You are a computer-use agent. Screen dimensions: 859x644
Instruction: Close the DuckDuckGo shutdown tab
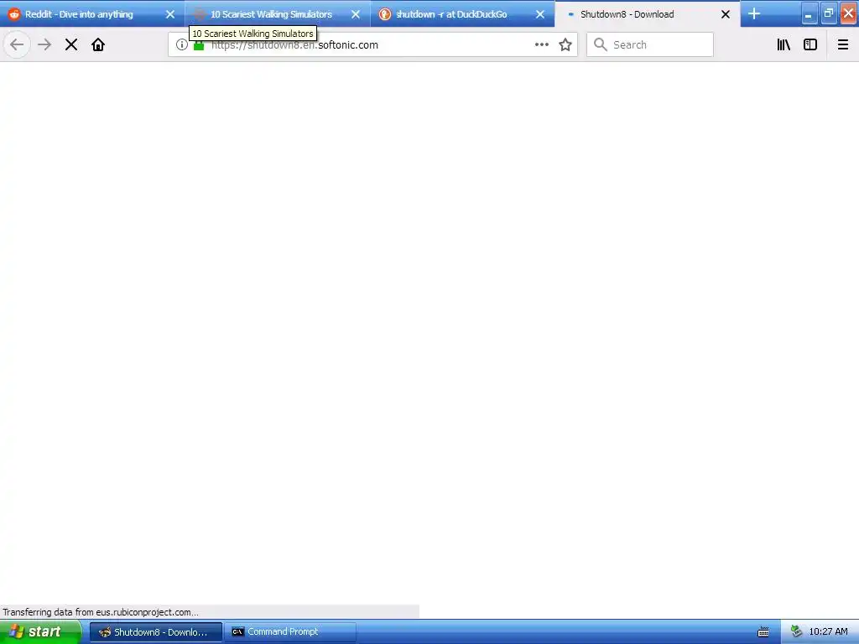tap(540, 14)
